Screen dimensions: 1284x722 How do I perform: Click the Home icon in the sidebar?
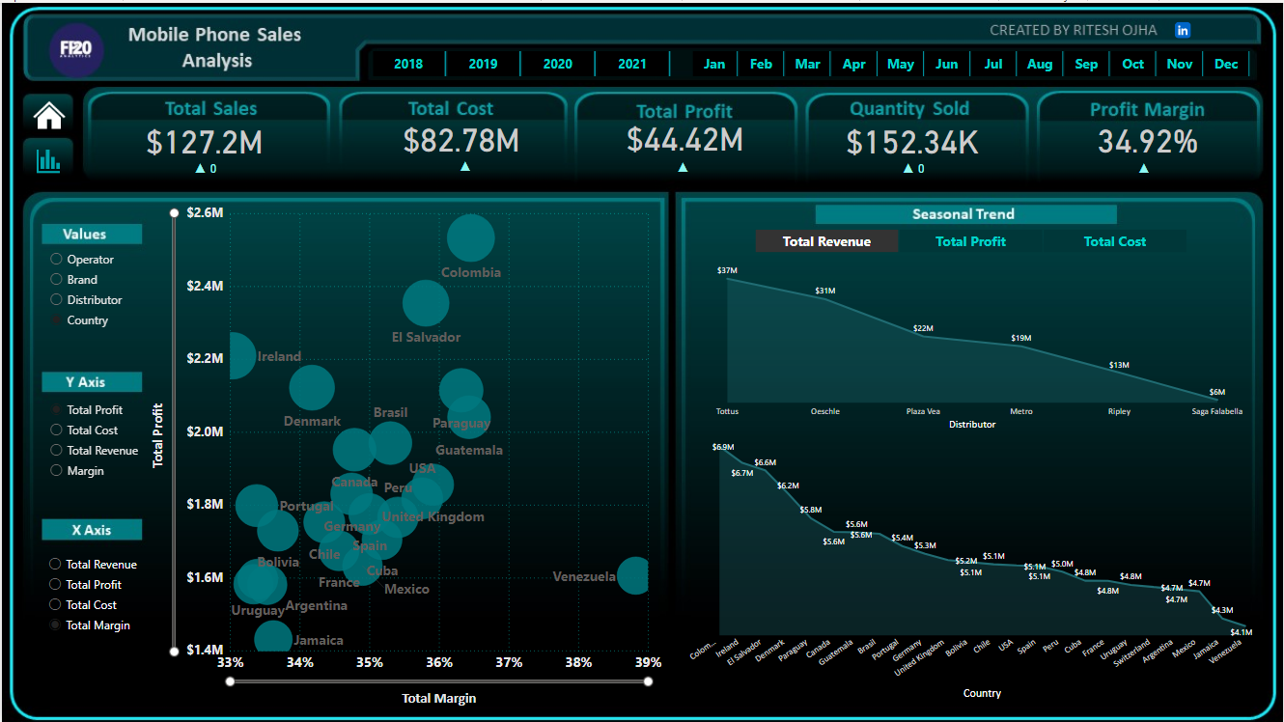(x=49, y=116)
